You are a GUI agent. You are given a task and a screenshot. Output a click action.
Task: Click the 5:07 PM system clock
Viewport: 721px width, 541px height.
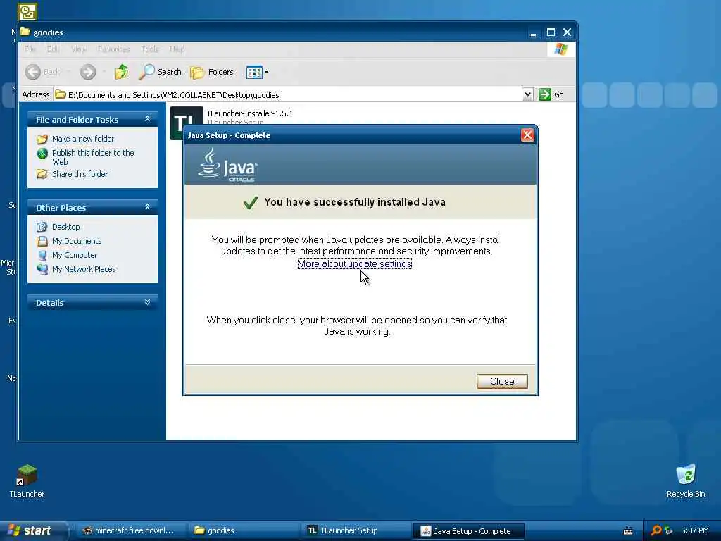point(695,530)
